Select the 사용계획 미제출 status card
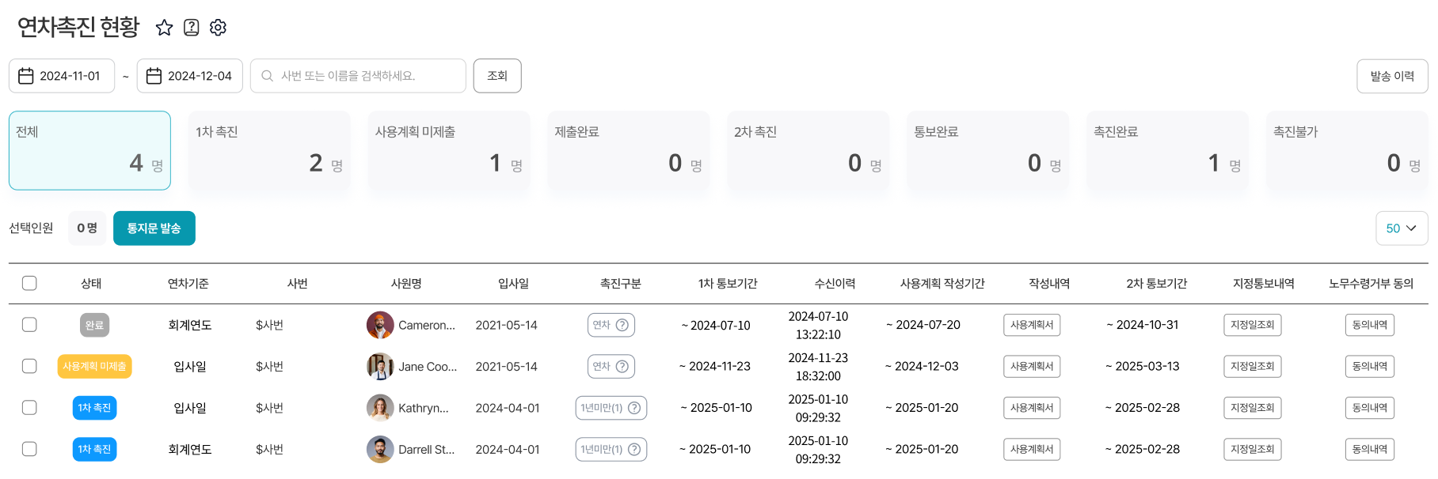 coord(448,150)
